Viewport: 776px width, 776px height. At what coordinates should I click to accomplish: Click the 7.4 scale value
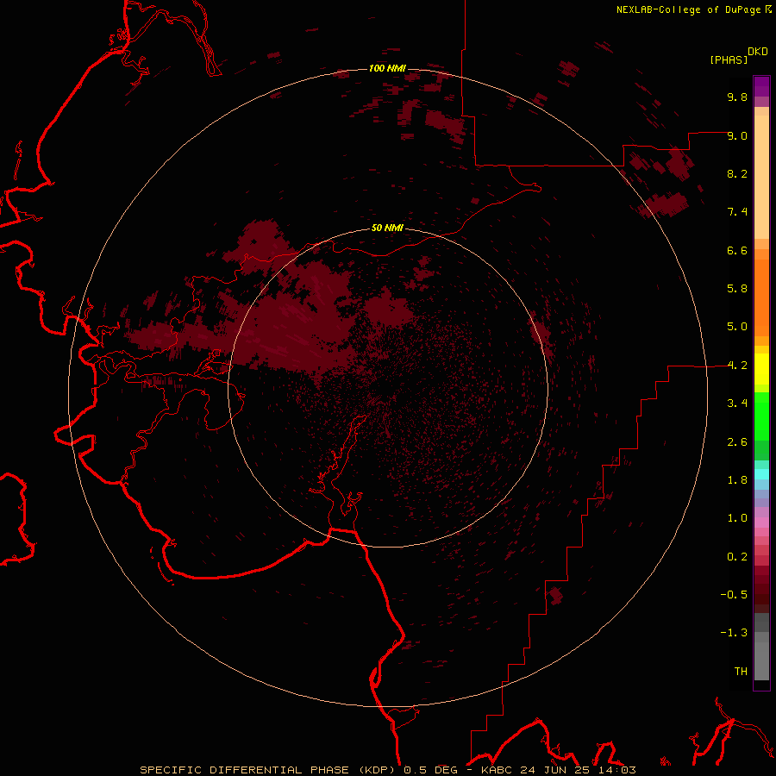tap(737, 212)
